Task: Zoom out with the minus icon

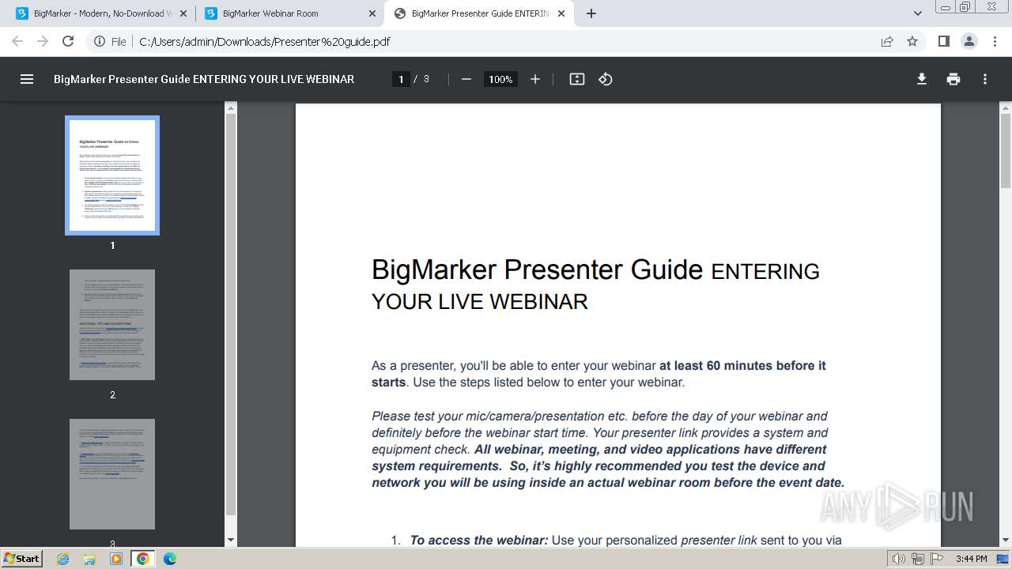Action: [466, 79]
